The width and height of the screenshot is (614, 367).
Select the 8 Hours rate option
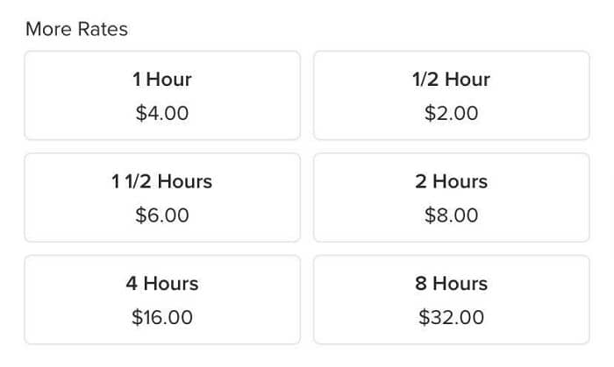point(451,300)
